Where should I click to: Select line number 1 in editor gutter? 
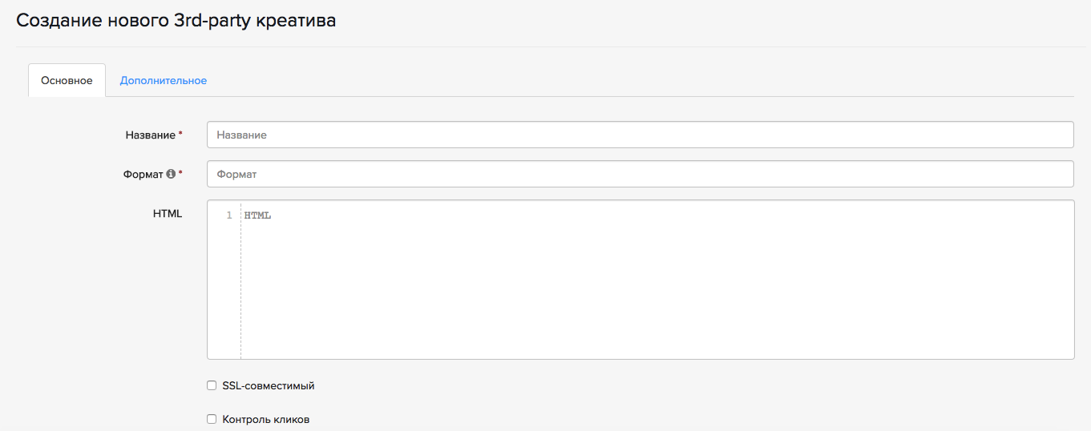(229, 215)
